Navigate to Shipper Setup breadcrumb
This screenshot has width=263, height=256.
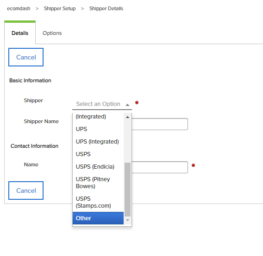click(x=60, y=8)
